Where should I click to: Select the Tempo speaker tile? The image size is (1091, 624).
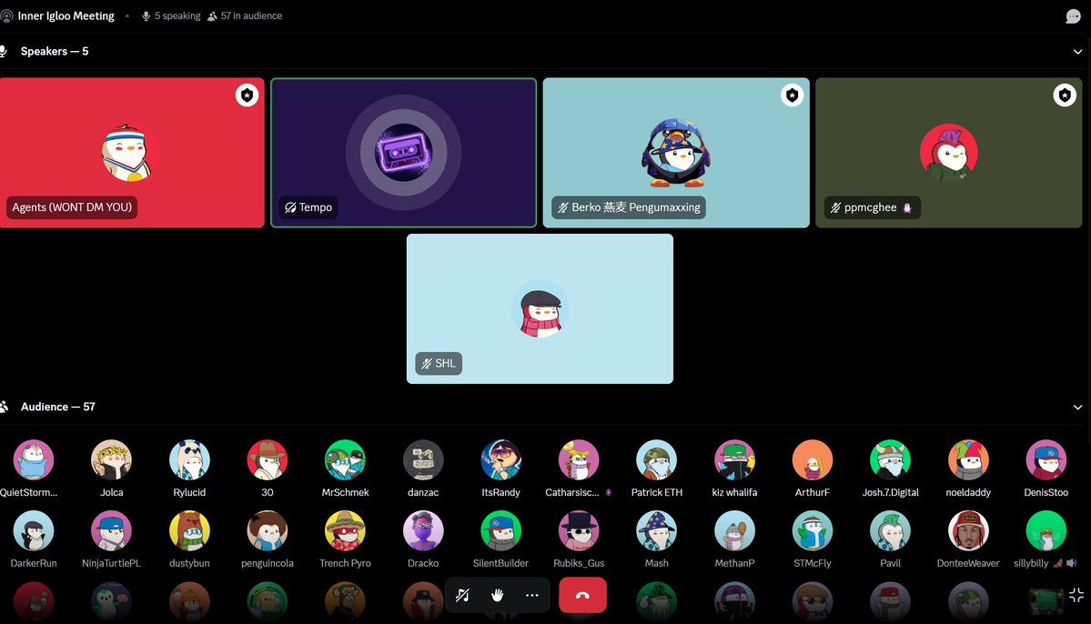click(404, 152)
